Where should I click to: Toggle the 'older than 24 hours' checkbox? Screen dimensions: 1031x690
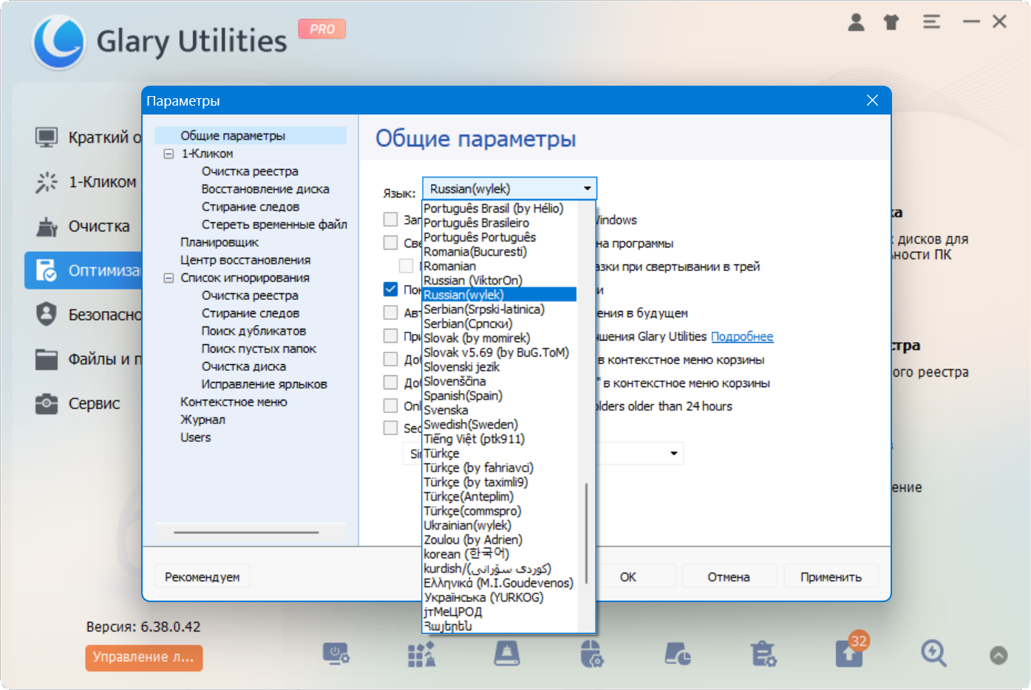coord(391,406)
